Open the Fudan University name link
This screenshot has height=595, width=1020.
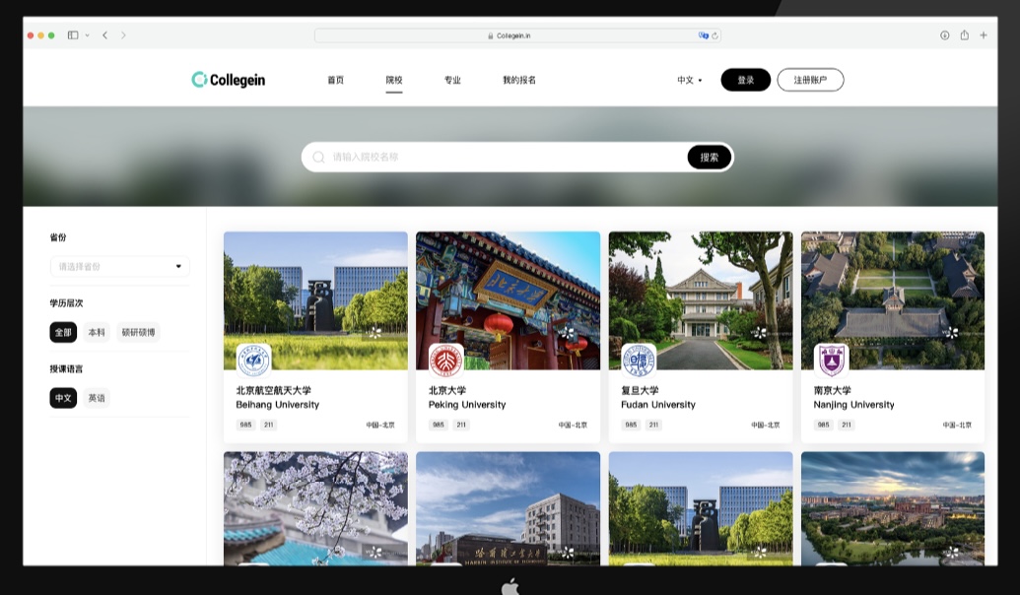pyautogui.click(x=658, y=405)
